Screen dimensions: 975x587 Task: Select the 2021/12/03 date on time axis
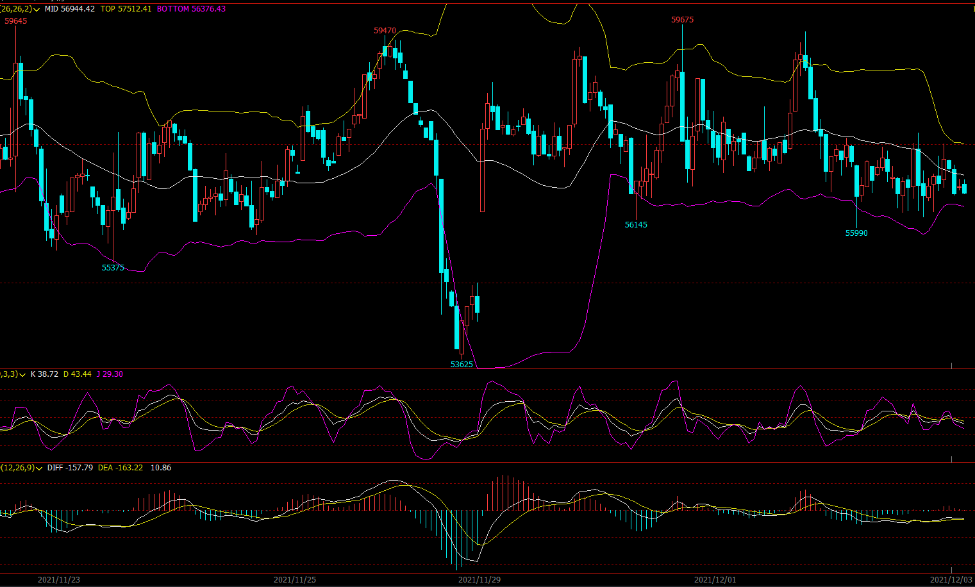(951, 580)
